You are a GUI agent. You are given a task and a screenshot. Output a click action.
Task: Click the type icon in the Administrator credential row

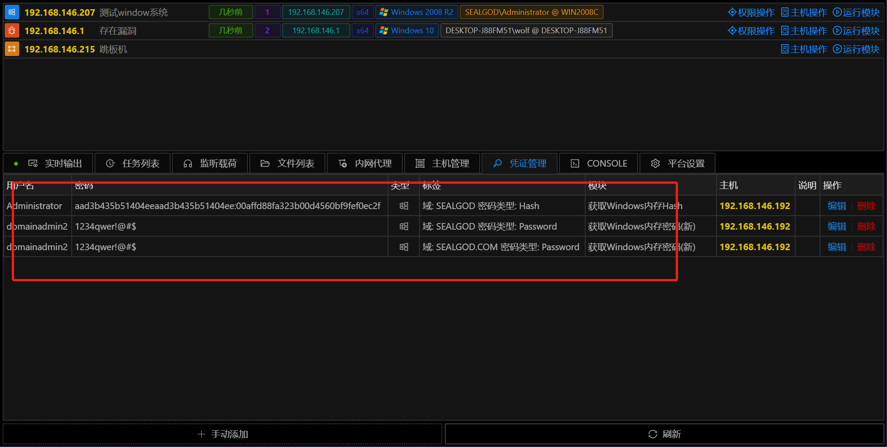point(404,206)
